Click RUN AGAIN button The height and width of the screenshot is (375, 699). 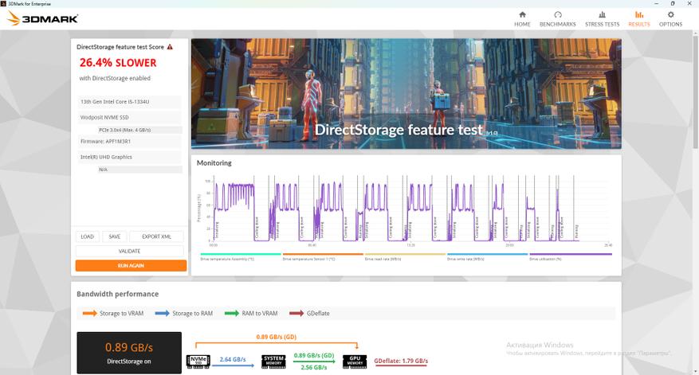pyautogui.click(x=131, y=265)
